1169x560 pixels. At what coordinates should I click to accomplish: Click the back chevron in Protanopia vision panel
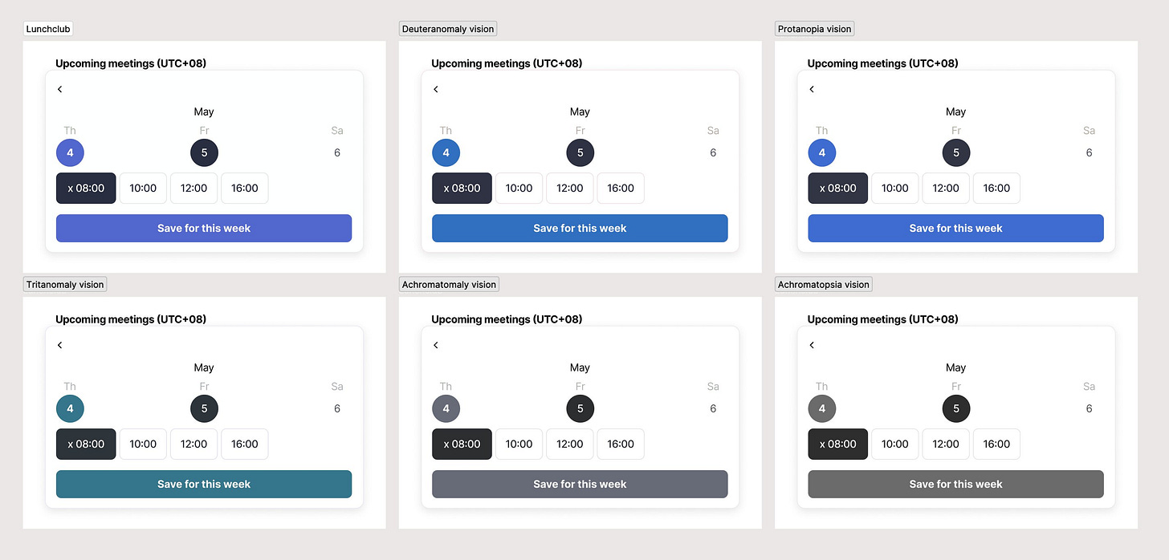(811, 89)
